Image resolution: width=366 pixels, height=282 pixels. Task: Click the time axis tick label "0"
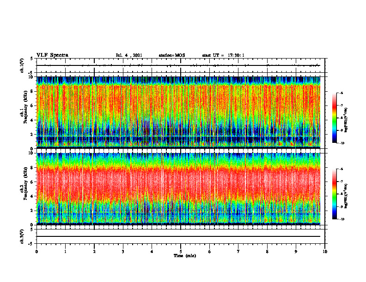tap(37, 252)
